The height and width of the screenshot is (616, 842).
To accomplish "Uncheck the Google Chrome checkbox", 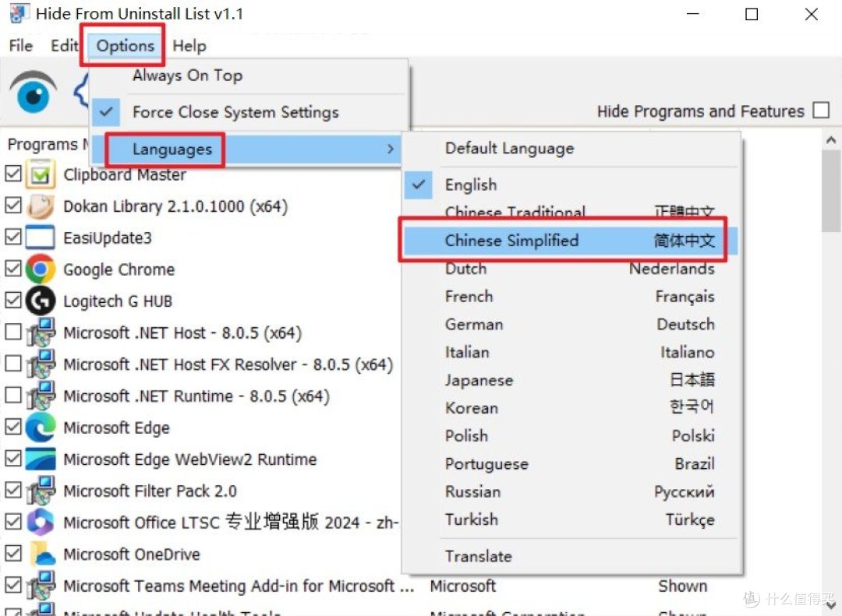I will coord(13,269).
